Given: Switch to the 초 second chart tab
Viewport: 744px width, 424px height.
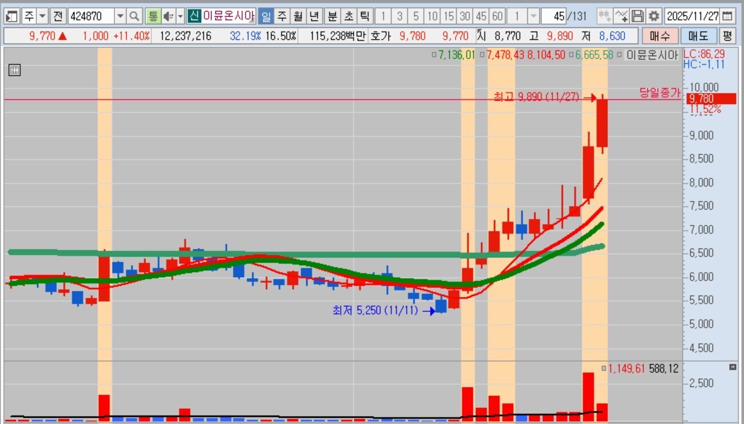Looking at the screenshot, I should click(x=349, y=16).
